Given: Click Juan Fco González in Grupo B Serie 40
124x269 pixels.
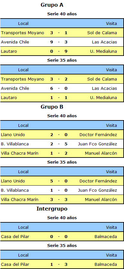Looking at the screenshot, I should pos(97,144).
